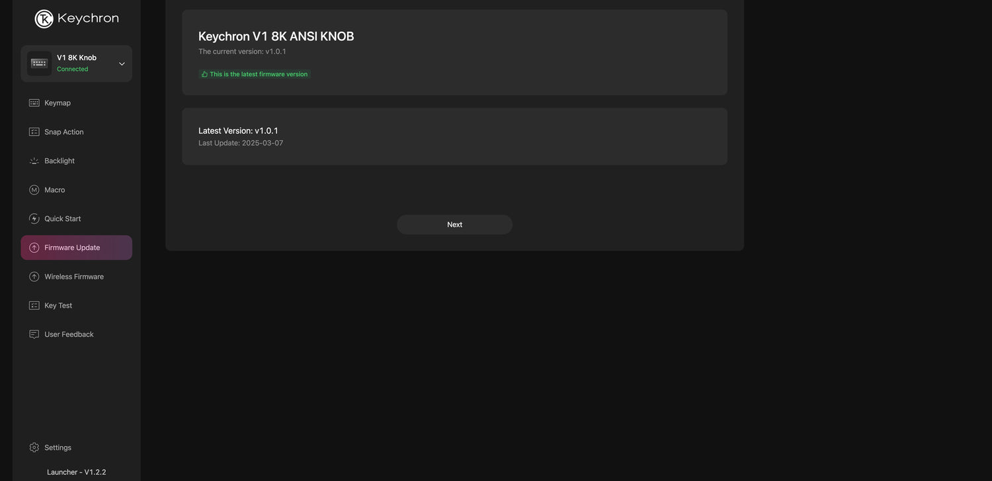
Task: Click the Next button
Action: [454, 224]
